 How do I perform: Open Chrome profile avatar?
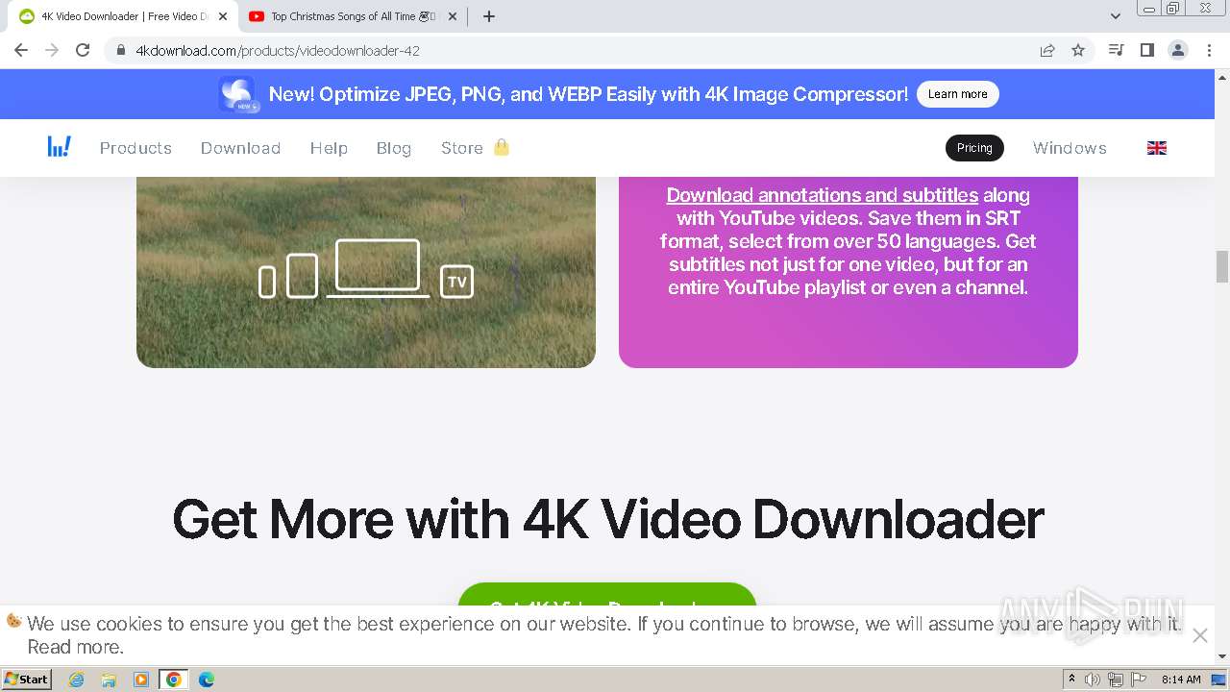tap(1177, 50)
